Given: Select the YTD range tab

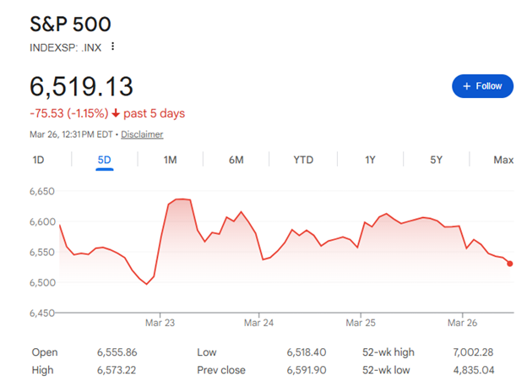Looking at the screenshot, I should click(302, 160).
